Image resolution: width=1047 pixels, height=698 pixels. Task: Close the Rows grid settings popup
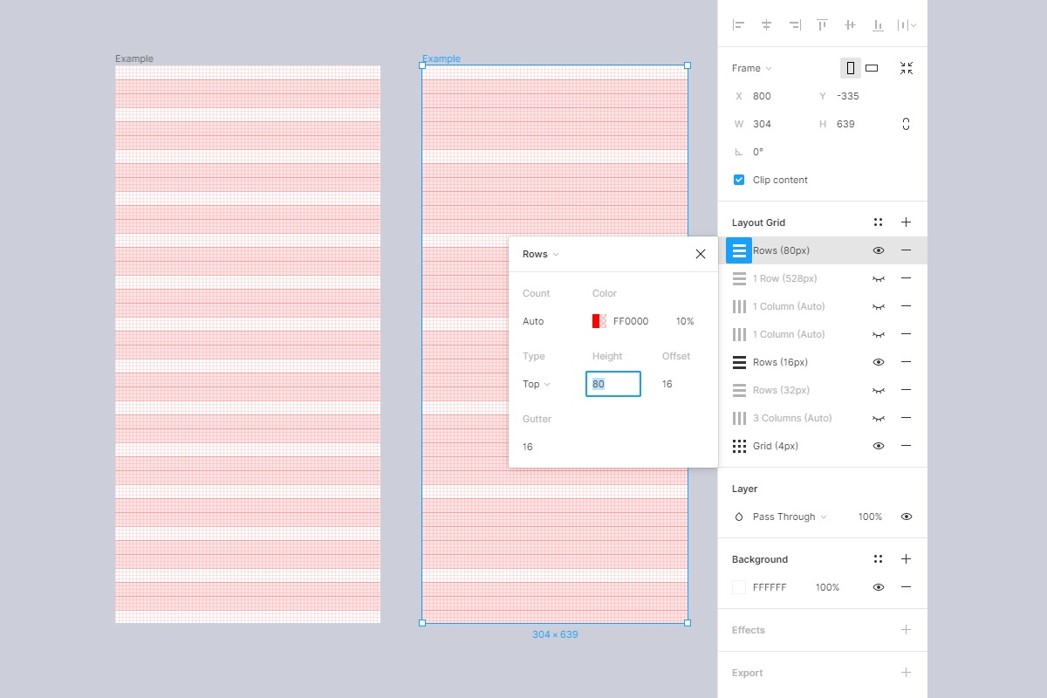(x=701, y=254)
